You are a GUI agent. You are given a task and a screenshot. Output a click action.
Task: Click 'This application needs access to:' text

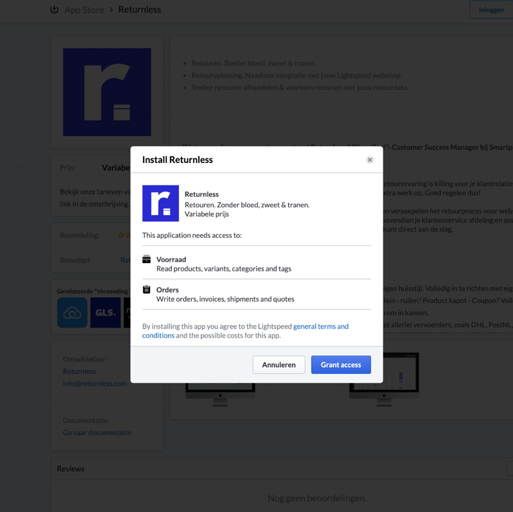pos(192,235)
